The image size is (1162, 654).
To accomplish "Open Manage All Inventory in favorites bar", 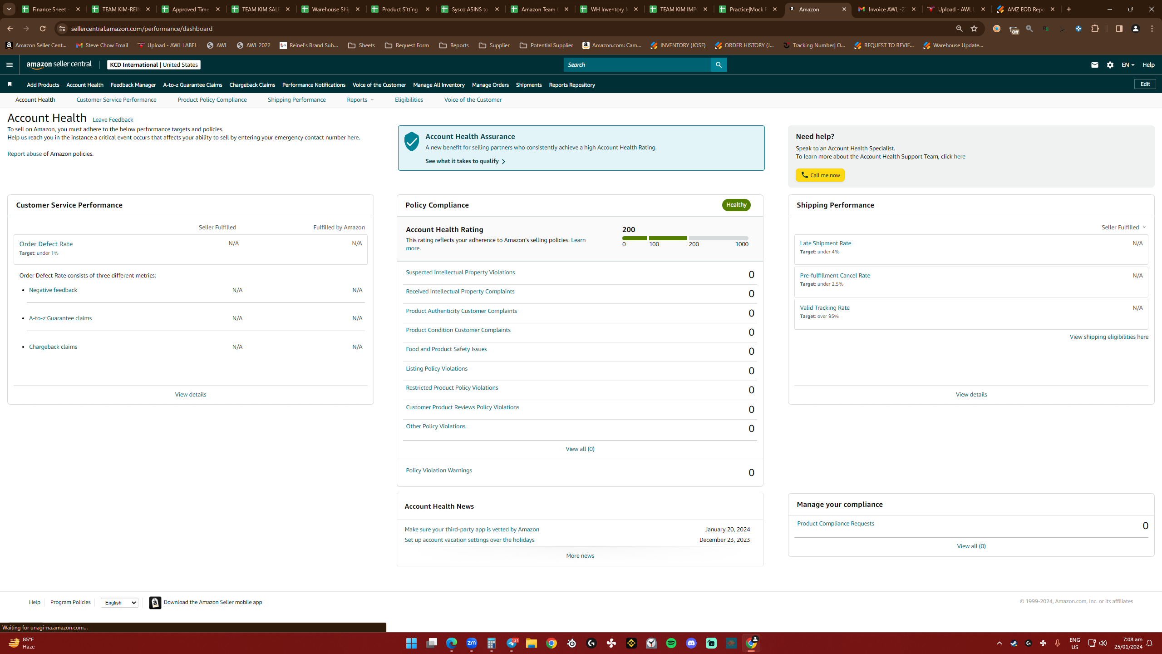I will click(439, 85).
